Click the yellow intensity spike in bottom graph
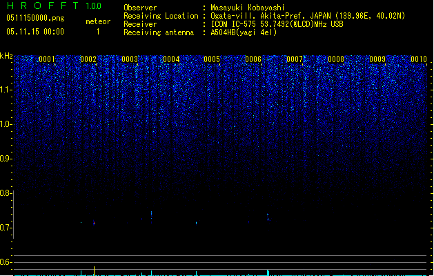 (94, 270)
